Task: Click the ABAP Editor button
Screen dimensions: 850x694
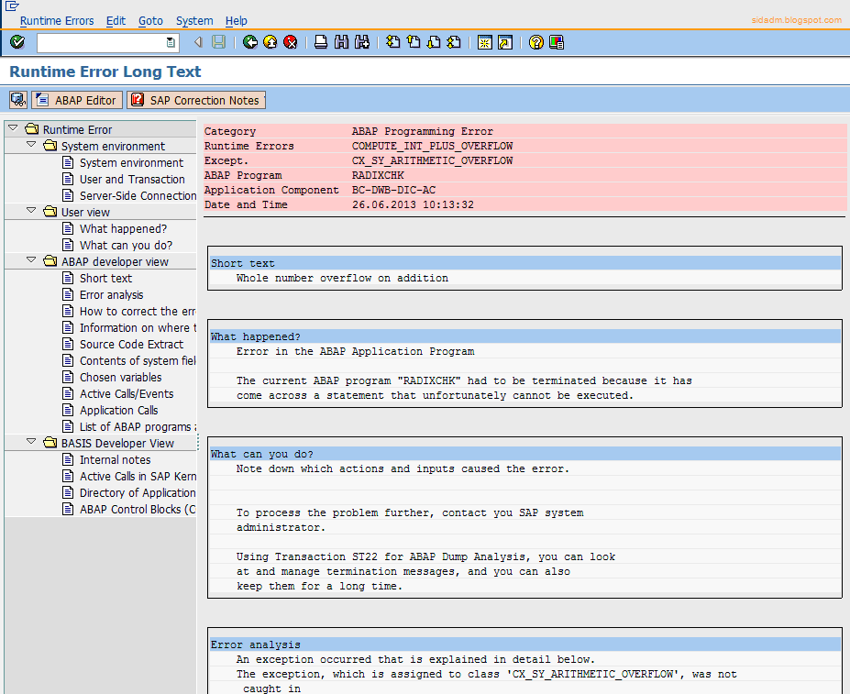Action: tap(77, 100)
